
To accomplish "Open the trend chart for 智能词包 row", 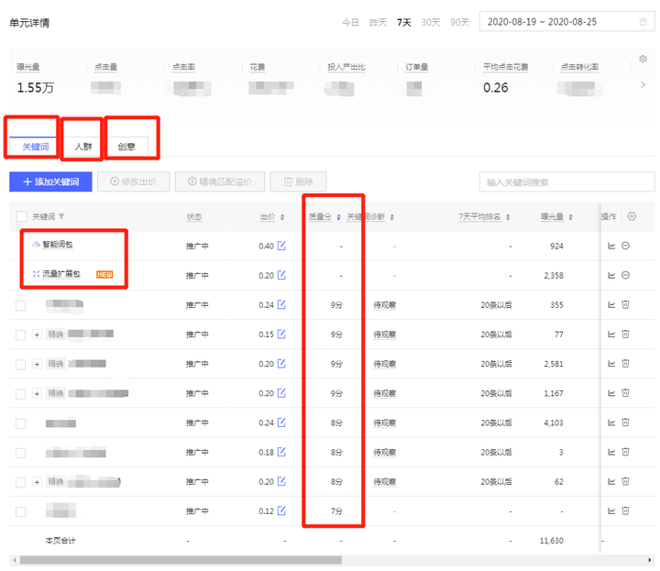I will pos(611,246).
